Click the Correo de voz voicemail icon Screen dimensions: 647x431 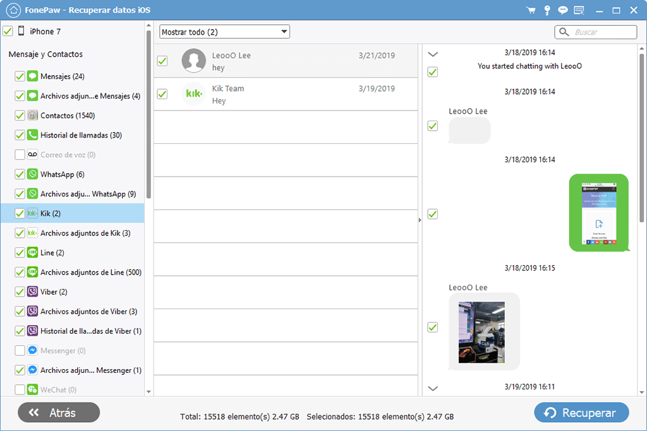click(33, 155)
